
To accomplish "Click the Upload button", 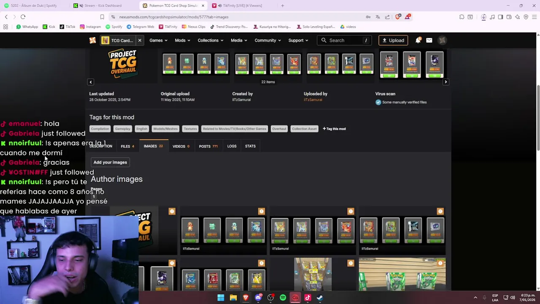I will (393, 40).
